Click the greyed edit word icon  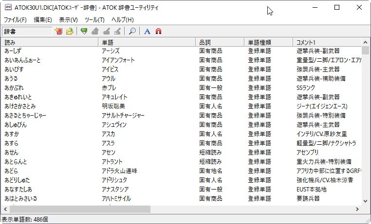(107, 31)
